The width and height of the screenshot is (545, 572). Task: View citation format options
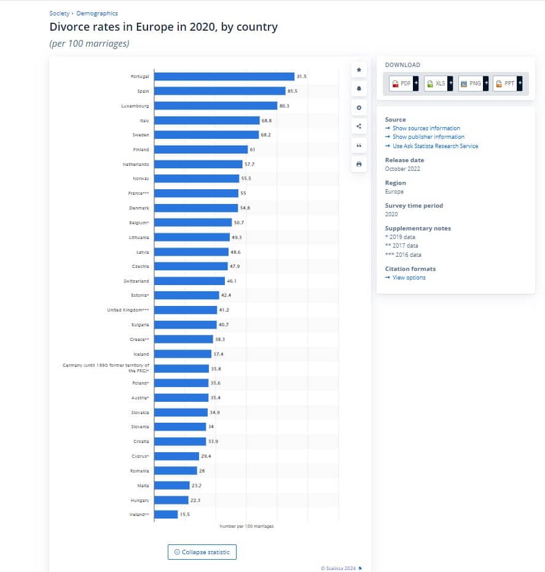[409, 278]
